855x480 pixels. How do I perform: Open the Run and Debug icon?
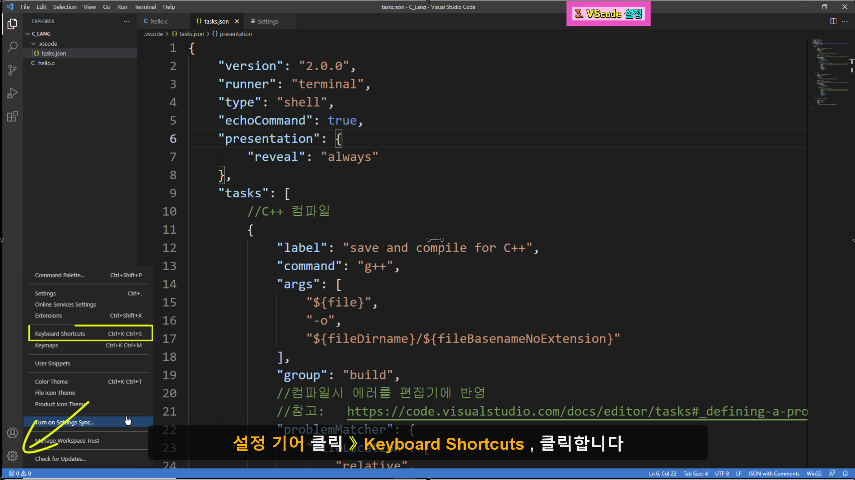(12, 93)
